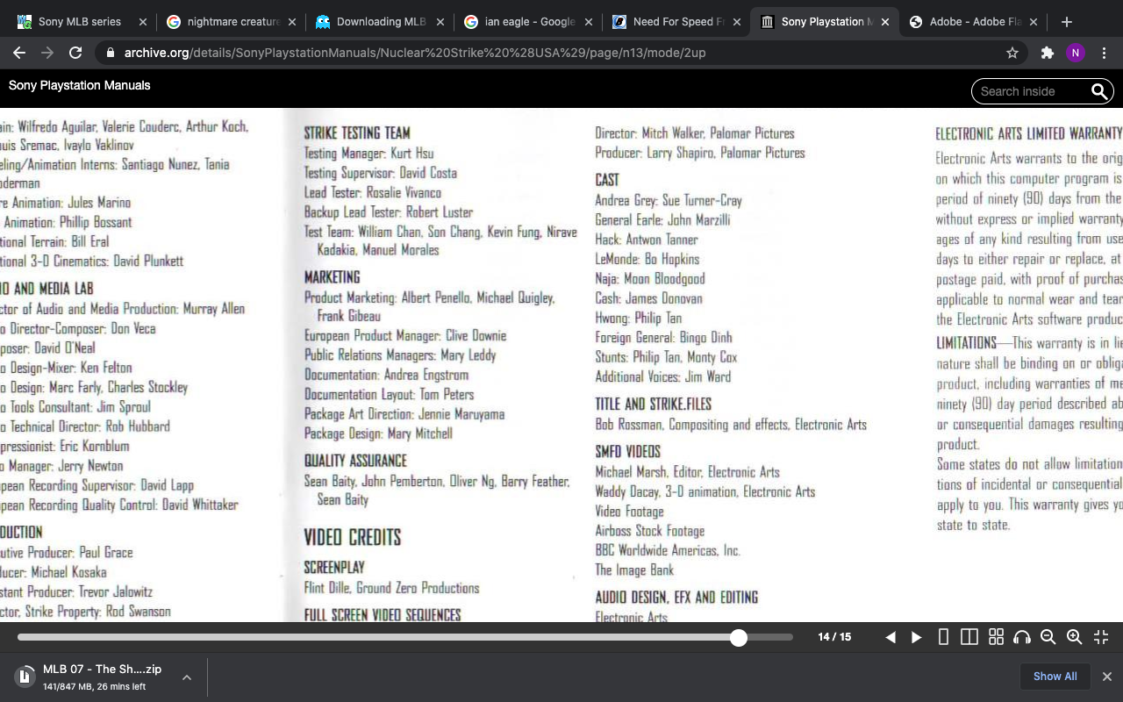Click the page scrubber slider handle

click(739, 638)
